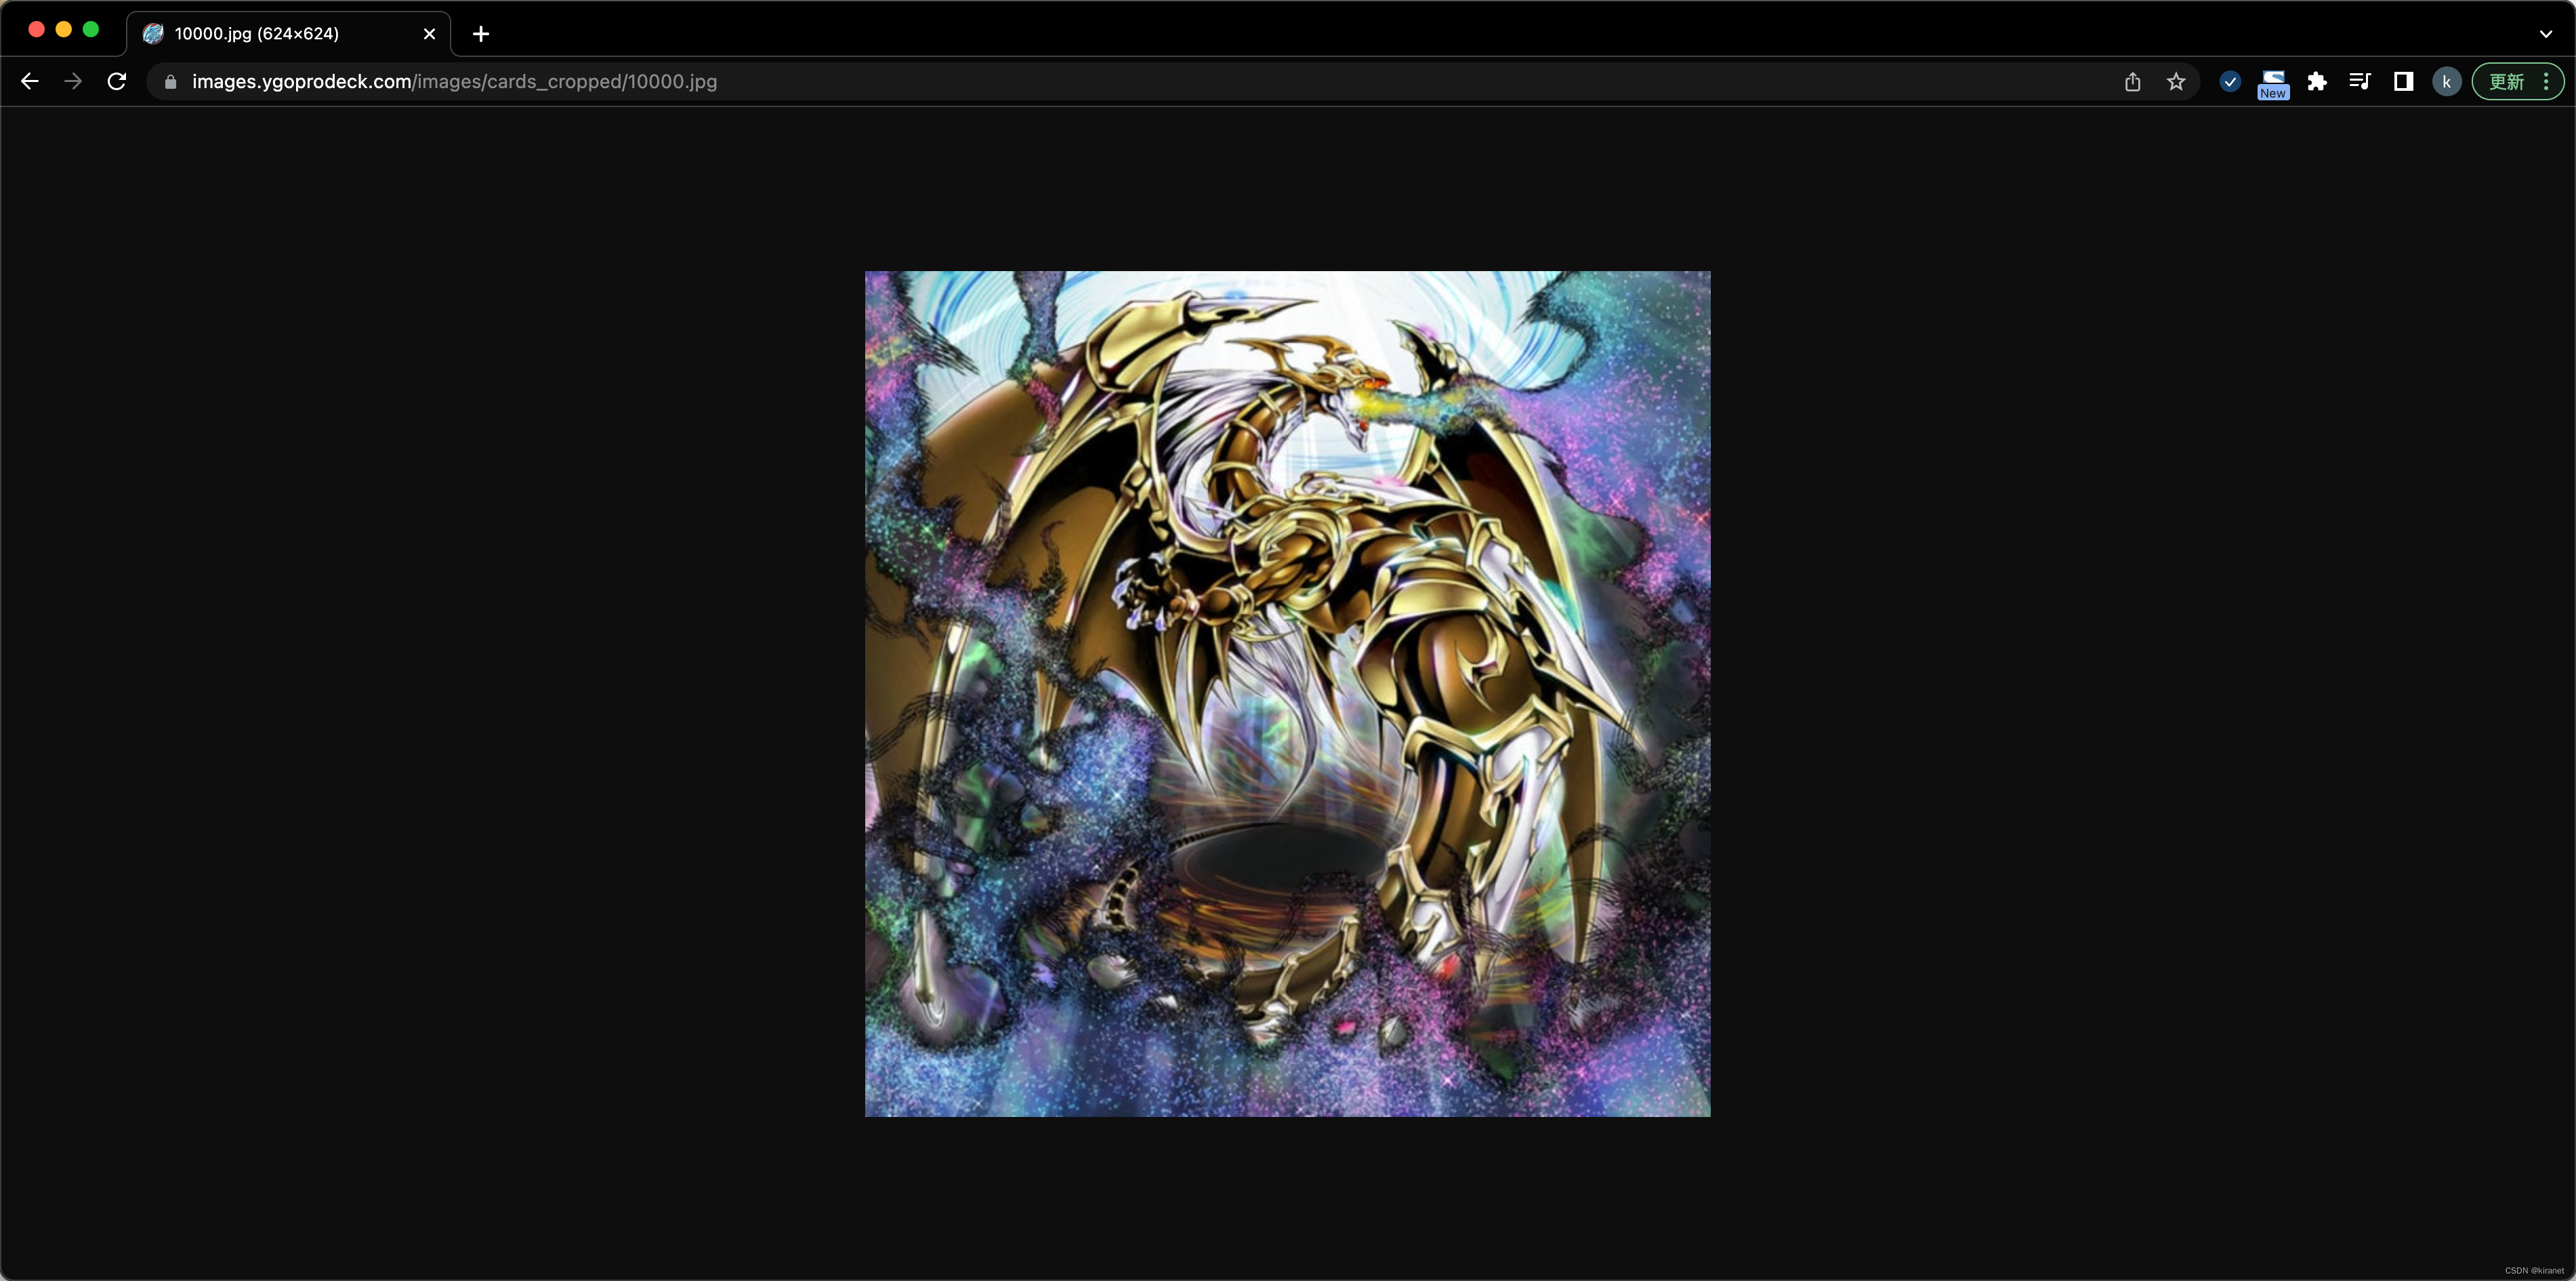Open the blue checkmark extension
Viewport: 2576px width, 1281px height.
(2230, 82)
